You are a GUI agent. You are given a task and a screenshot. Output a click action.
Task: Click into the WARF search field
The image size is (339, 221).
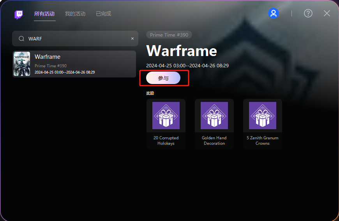coord(75,39)
